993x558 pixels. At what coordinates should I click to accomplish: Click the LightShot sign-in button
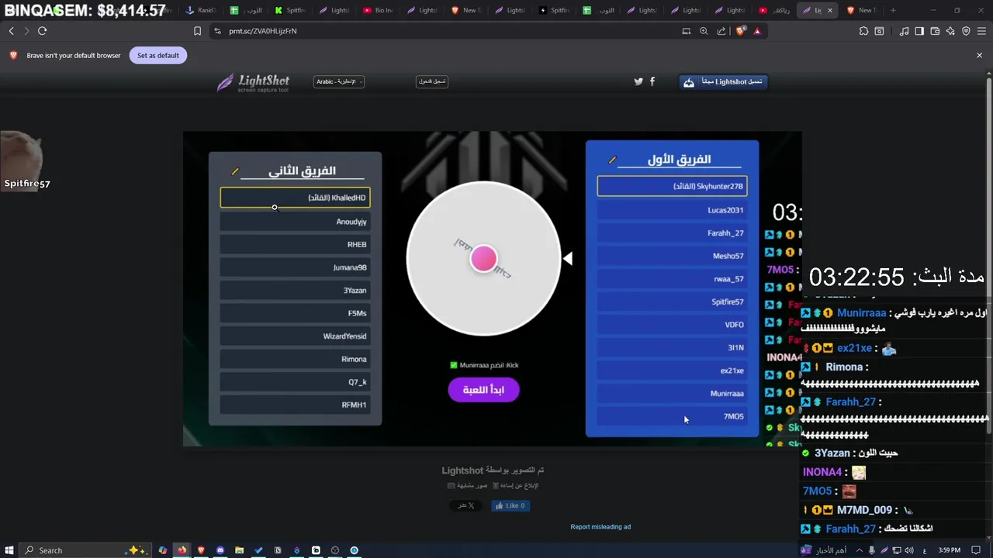coord(432,81)
